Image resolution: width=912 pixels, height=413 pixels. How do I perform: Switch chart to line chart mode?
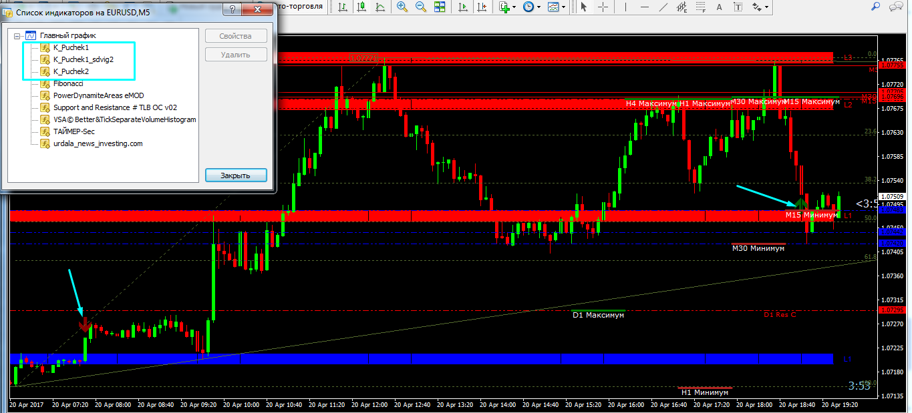(380, 7)
